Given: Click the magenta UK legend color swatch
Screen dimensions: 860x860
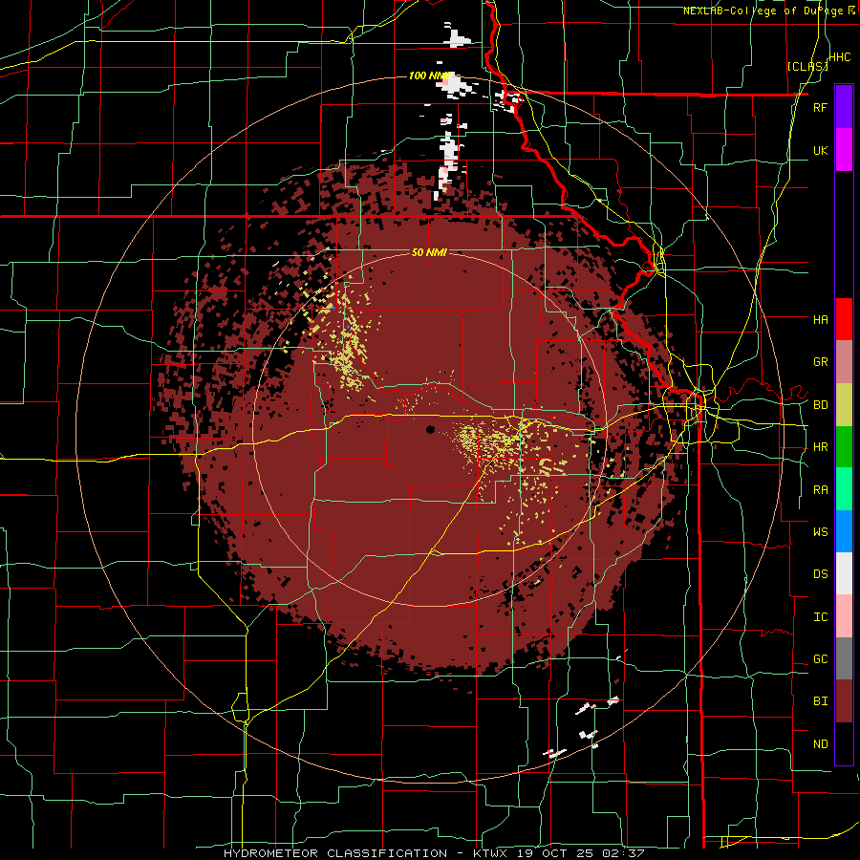Looking at the screenshot, I should pos(844,150).
